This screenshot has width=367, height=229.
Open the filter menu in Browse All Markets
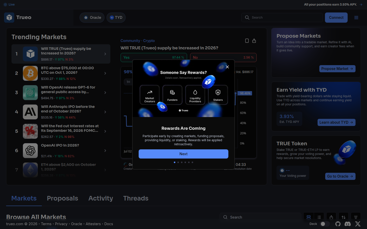pos(356,217)
